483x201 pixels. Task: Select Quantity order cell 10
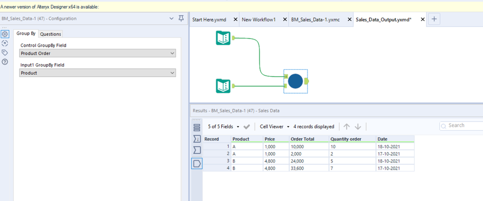coord(352,147)
